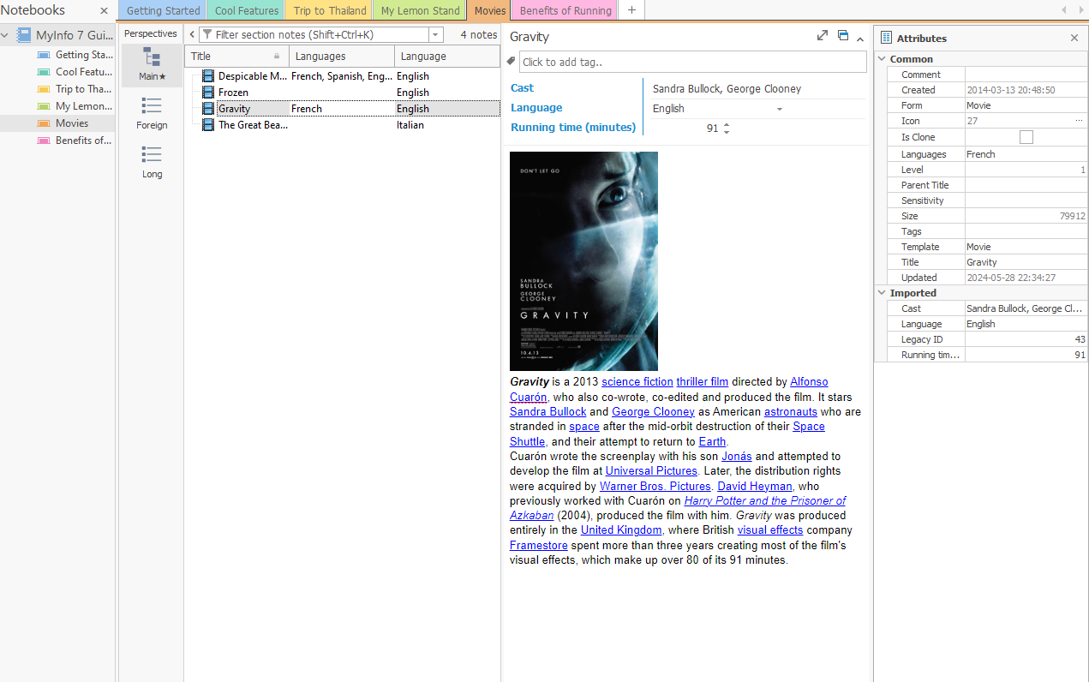Image resolution: width=1089 pixels, height=682 pixels.
Task: Open the Language dropdown showing English
Action: click(x=780, y=109)
